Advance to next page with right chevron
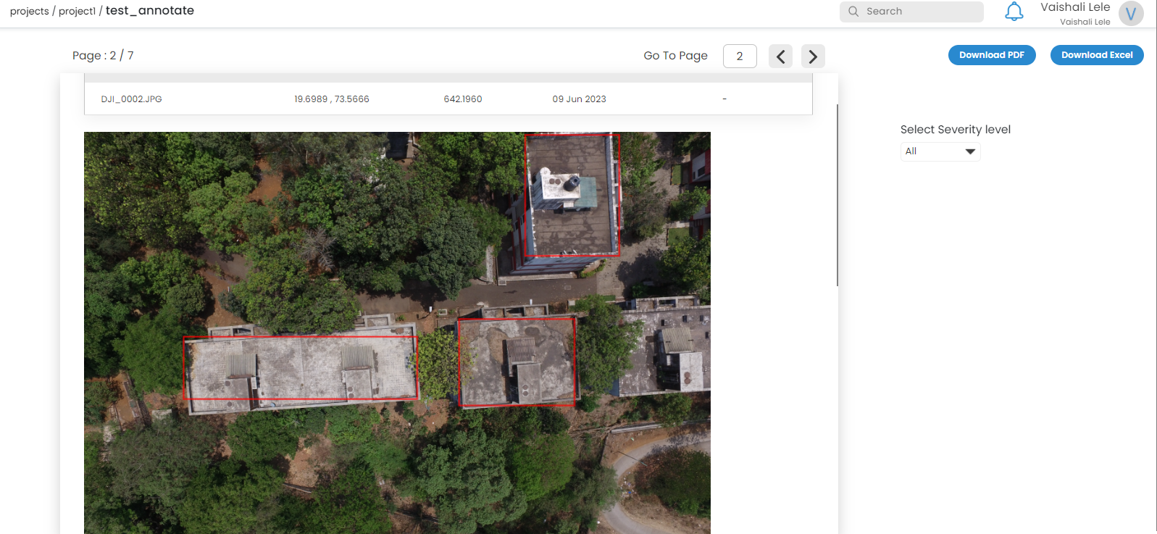Viewport: 1157px width, 534px height. point(813,57)
